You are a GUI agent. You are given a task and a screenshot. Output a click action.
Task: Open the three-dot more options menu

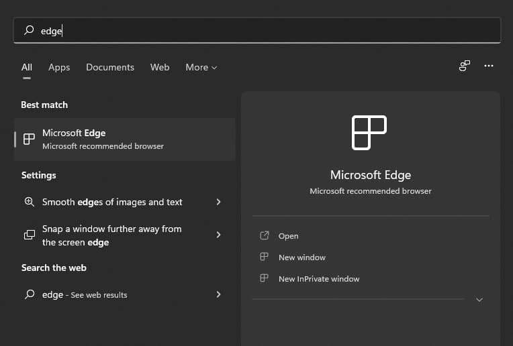489,66
